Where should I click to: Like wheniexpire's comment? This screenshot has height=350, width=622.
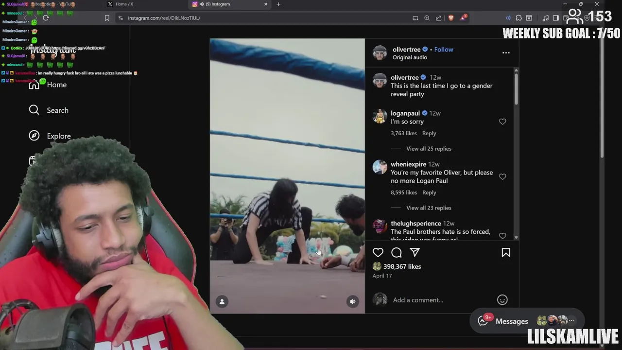pyautogui.click(x=502, y=176)
